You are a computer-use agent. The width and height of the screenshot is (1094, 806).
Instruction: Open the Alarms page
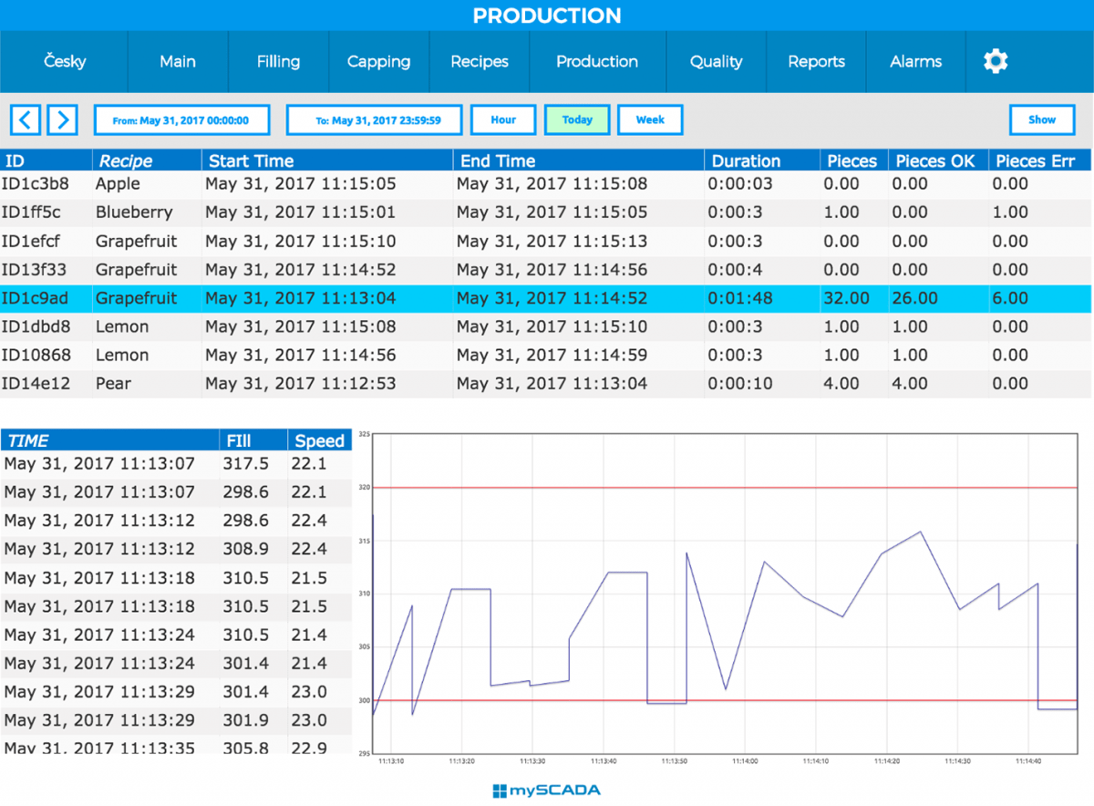click(916, 61)
